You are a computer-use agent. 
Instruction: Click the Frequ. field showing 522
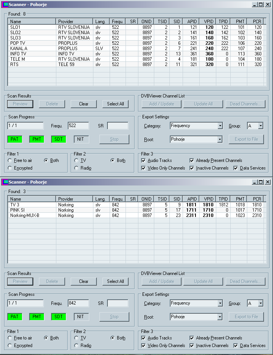coord(78,126)
